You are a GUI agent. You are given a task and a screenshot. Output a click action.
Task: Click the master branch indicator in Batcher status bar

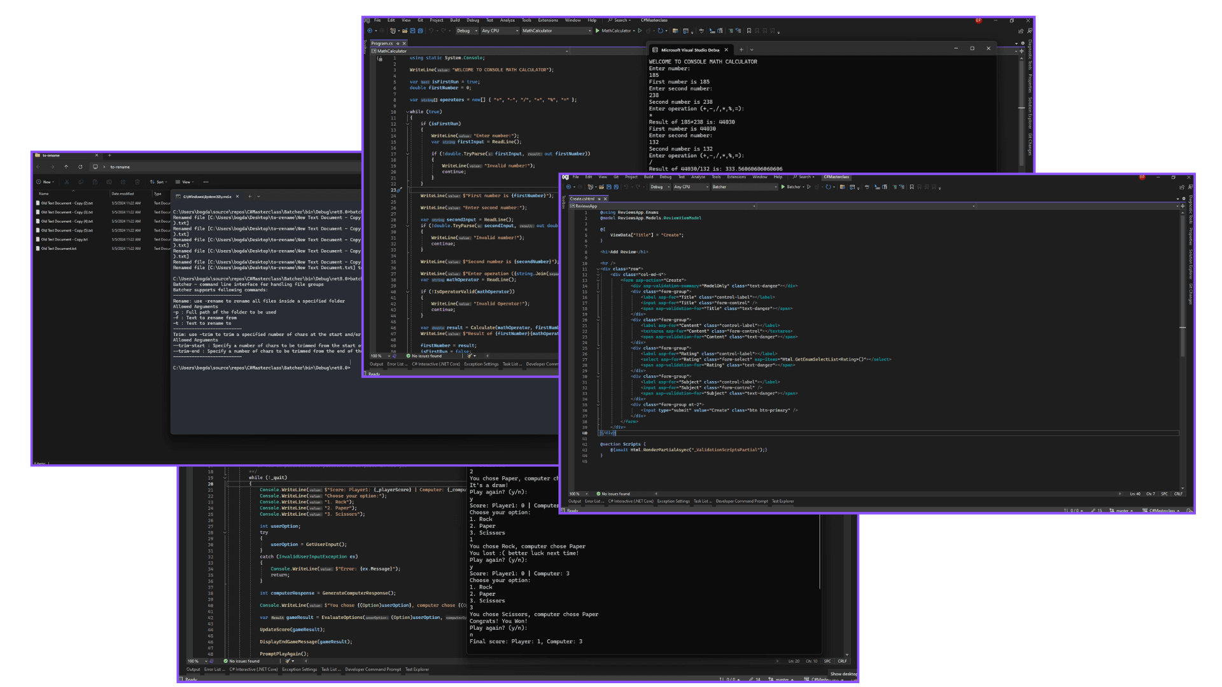tap(1121, 511)
